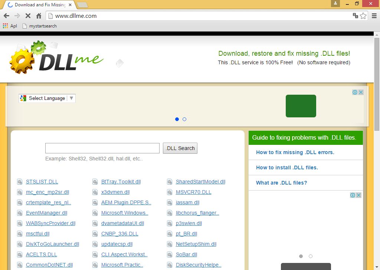Open the mc_enc_mp2sr.dll link
380x270 pixels.
click(x=47, y=192)
